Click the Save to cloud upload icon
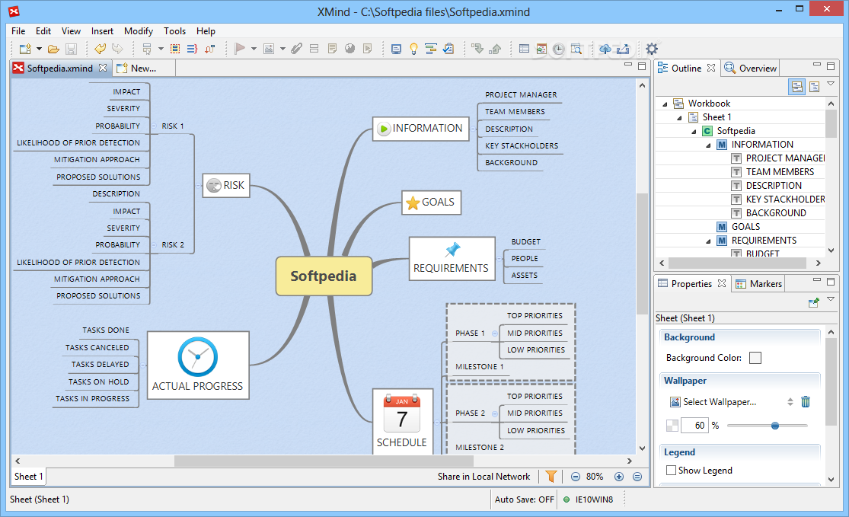Image resolution: width=849 pixels, height=517 pixels. click(605, 49)
